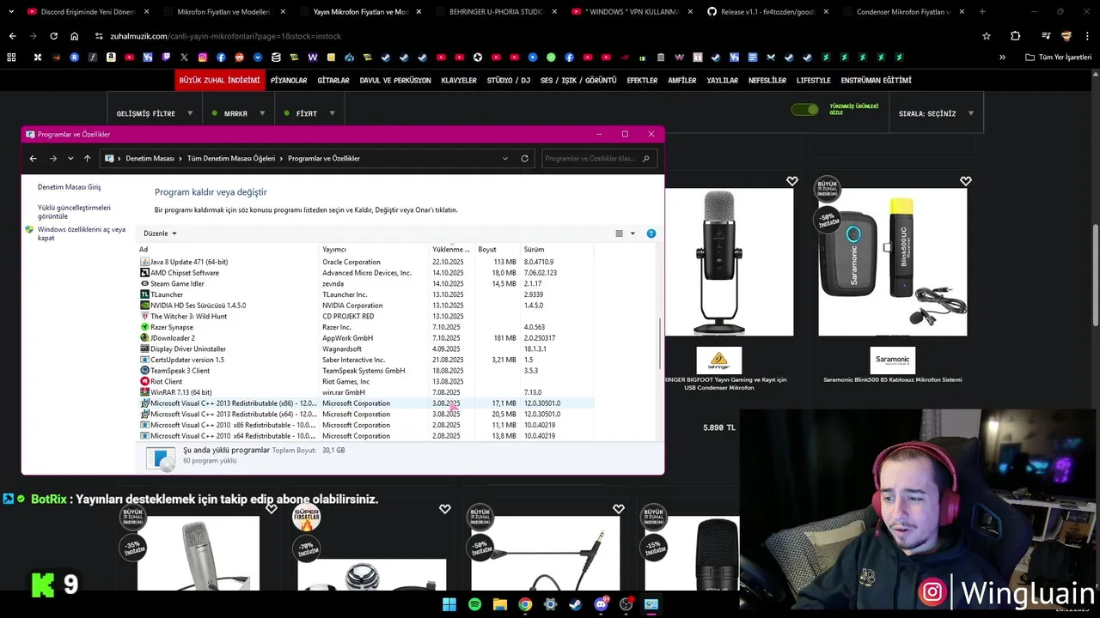The image size is (1100, 618).
Task: Open the Düzenle dropdown menu
Action: coord(160,233)
